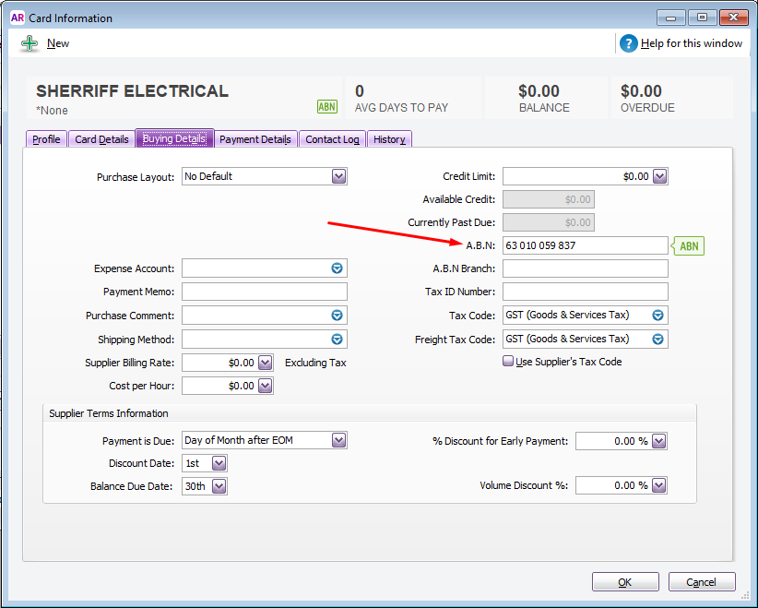Open the Payment Details tab
Viewport: 758px width, 608px height.
pyautogui.click(x=255, y=139)
